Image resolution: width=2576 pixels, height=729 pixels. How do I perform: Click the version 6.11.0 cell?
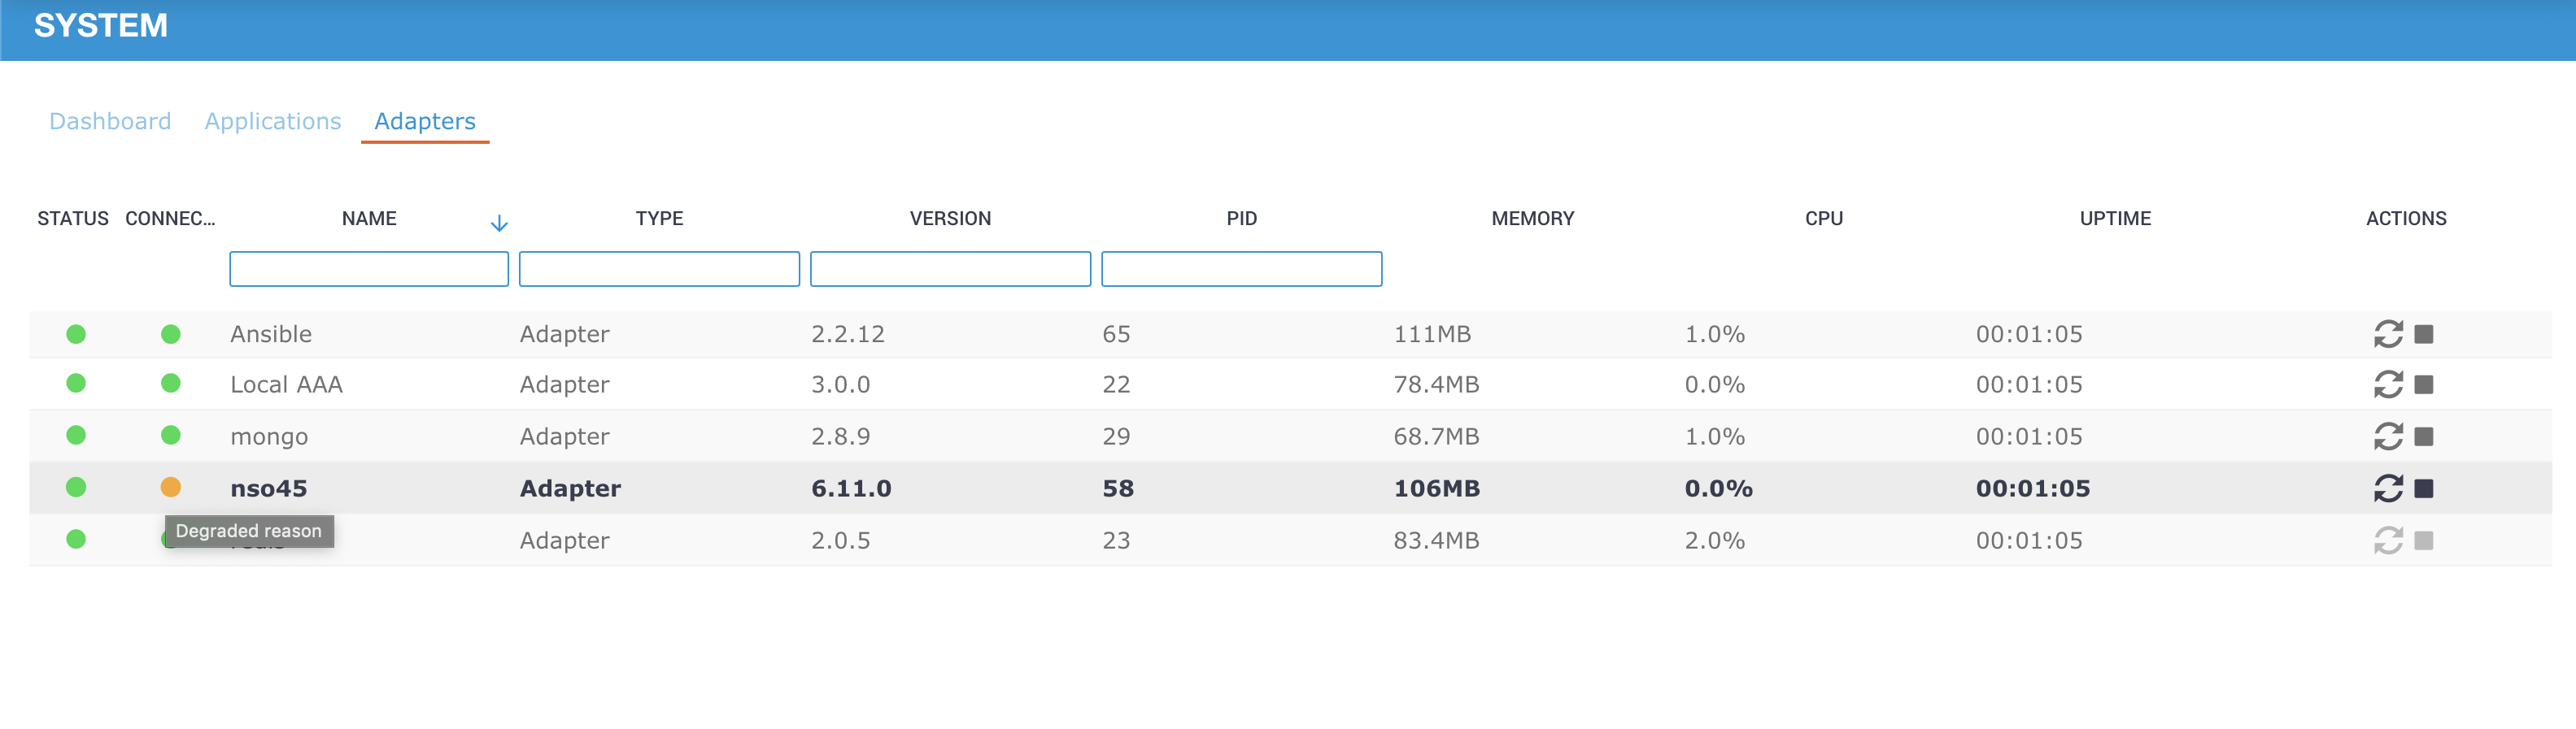(x=851, y=488)
